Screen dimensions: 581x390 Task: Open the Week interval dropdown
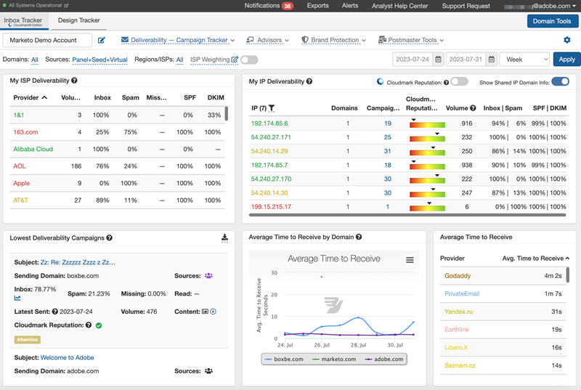pos(526,60)
